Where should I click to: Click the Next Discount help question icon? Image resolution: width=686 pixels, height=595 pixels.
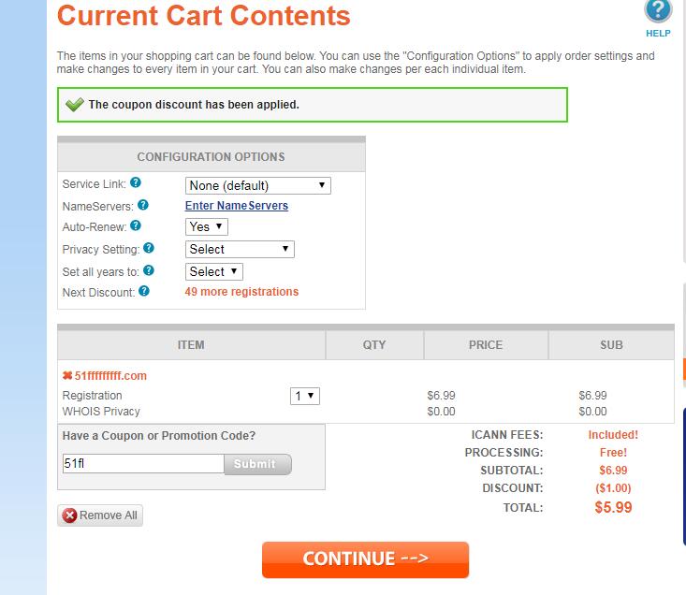[x=144, y=291]
